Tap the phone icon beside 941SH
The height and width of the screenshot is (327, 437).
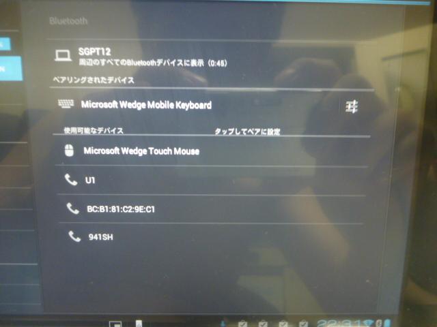pyautogui.click(x=74, y=236)
